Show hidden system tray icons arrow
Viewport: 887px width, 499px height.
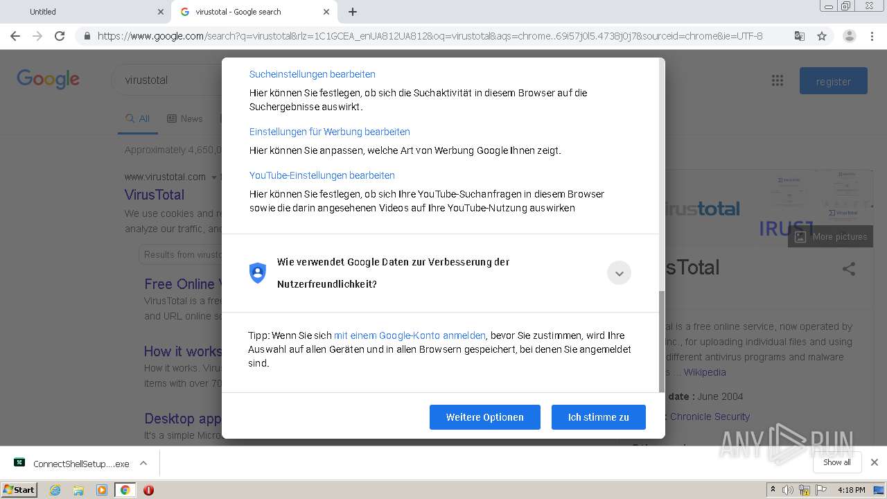tap(773, 490)
